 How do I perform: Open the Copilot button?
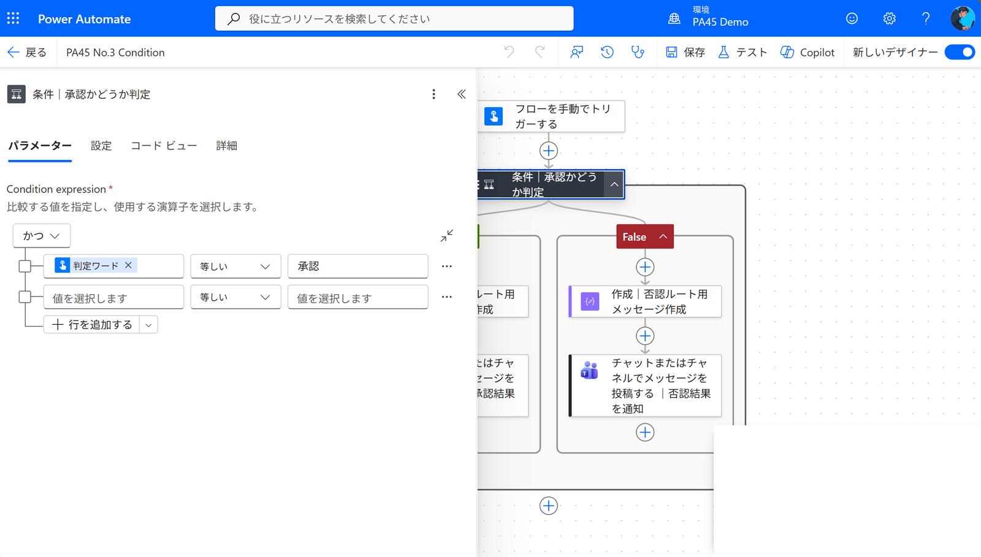pos(807,52)
